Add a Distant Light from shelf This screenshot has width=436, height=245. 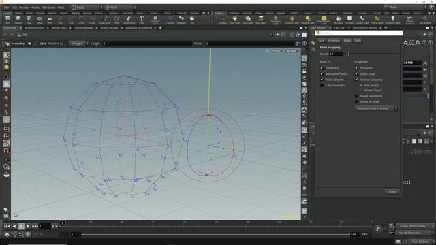click(307, 20)
